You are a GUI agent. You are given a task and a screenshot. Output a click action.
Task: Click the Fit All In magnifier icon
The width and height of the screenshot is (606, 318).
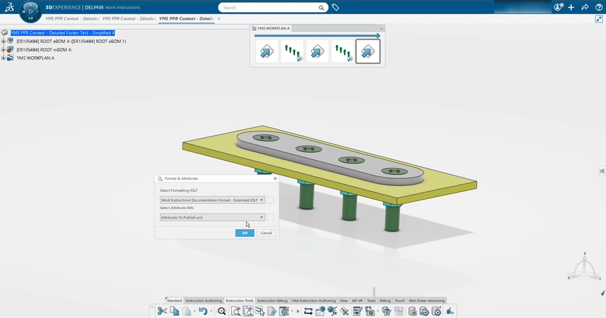[x=222, y=311]
